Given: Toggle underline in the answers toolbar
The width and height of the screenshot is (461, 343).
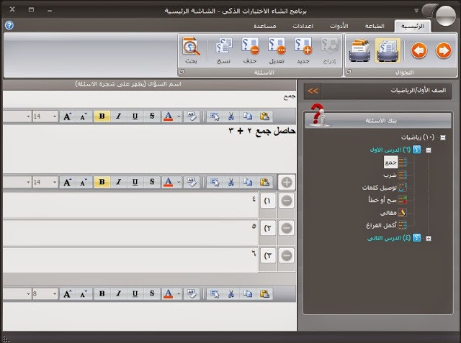Looking at the screenshot, I should pos(135,183).
